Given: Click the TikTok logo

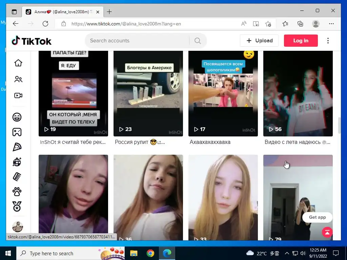Looking at the screenshot, I should pyautogui.click(x=32, y=41).
